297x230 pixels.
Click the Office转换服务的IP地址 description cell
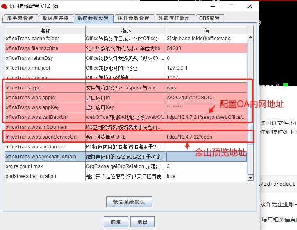[126, 68]
